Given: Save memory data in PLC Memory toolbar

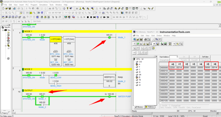Looking at the screenshot, I should 141,40.
